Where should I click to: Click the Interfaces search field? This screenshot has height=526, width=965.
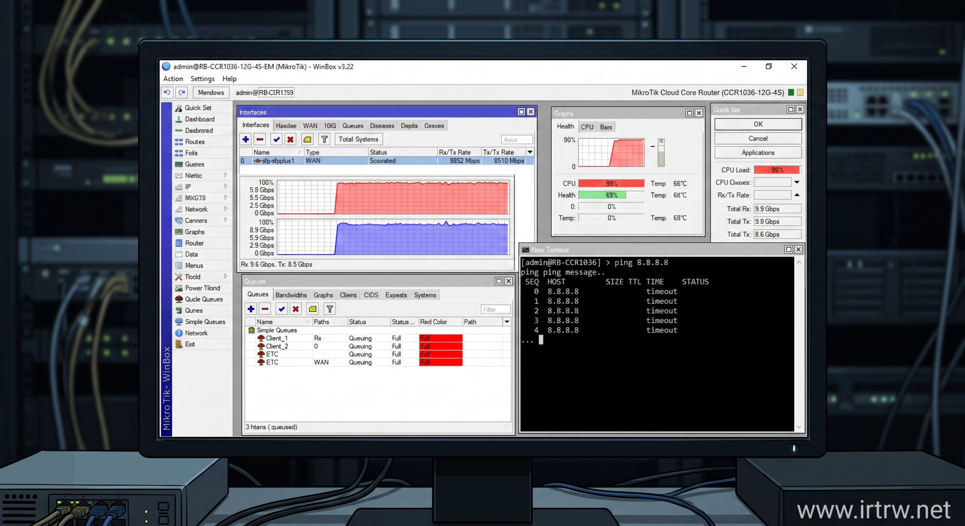coord(517,140)
